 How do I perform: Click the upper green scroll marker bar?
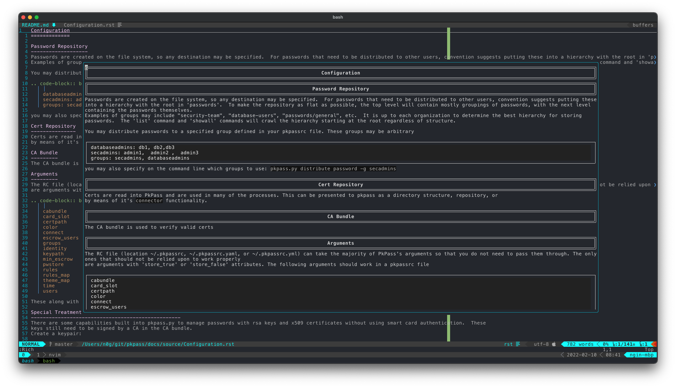click(448, 43)
